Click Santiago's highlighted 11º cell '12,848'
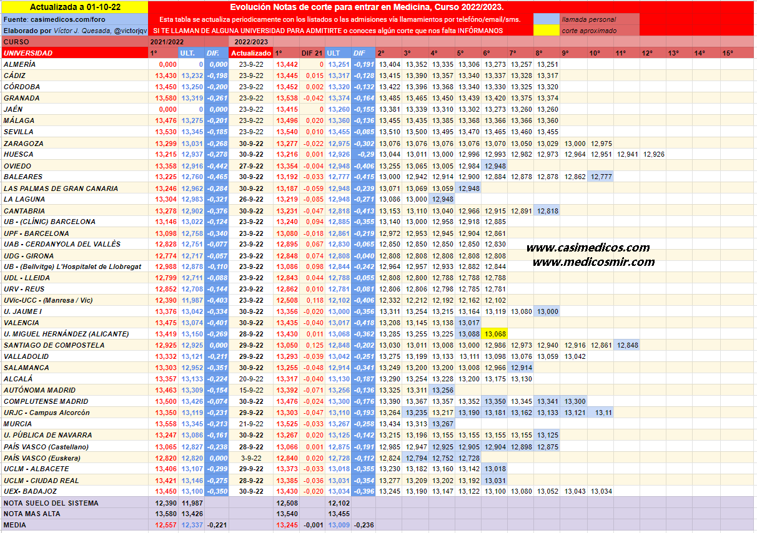This screenshot has width=757, height=533. pos(626,345)
